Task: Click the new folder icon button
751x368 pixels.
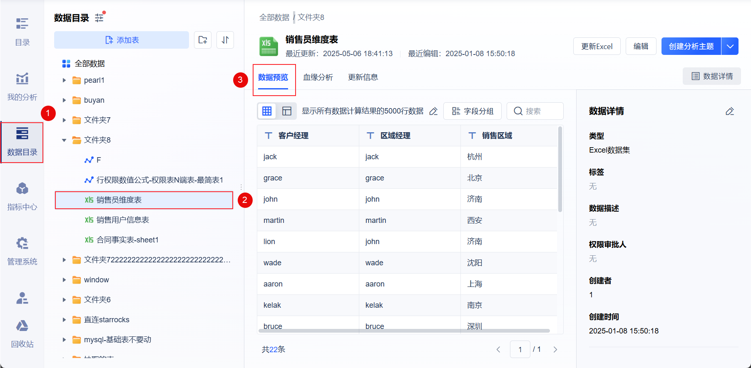Action: [x=203, y=40]
